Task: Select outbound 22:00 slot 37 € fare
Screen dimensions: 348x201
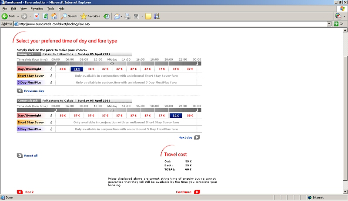Action: 190,69
